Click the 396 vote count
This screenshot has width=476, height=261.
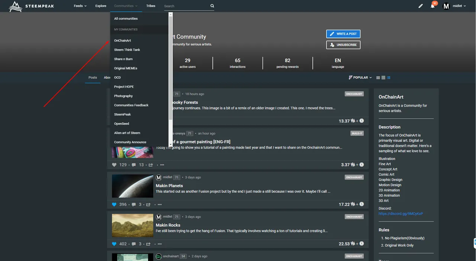[123, 205]
